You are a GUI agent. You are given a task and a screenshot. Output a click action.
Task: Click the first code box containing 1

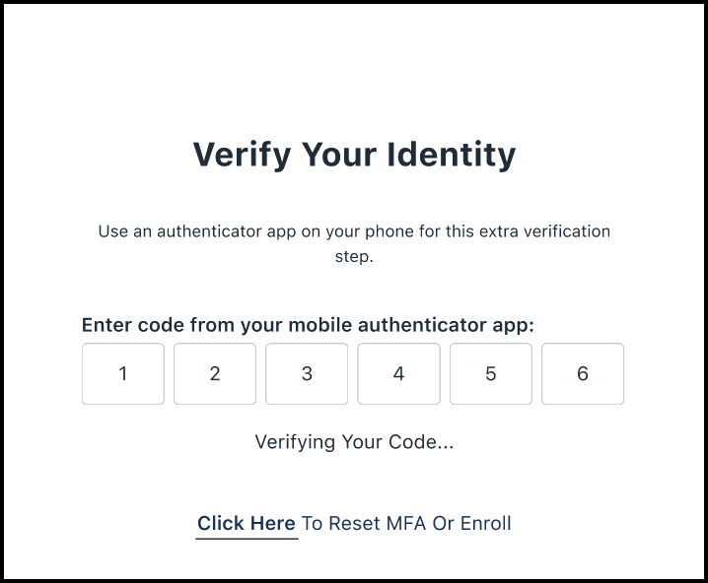[123, 374]
